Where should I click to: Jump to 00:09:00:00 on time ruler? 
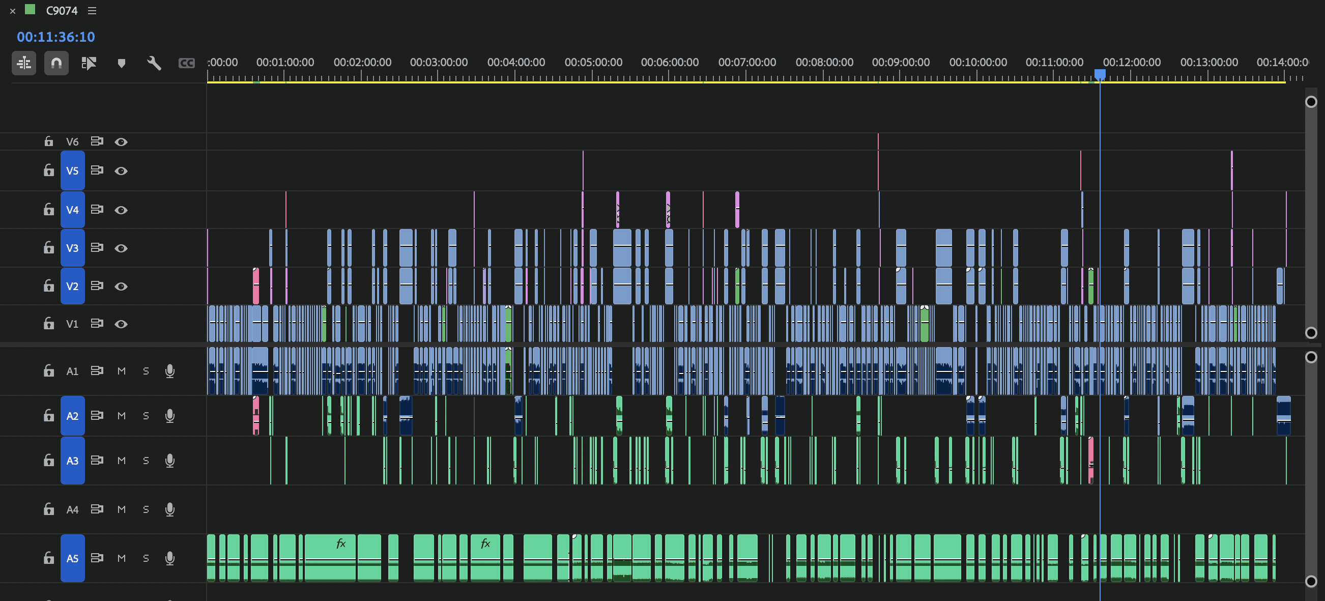pos(901,62)
